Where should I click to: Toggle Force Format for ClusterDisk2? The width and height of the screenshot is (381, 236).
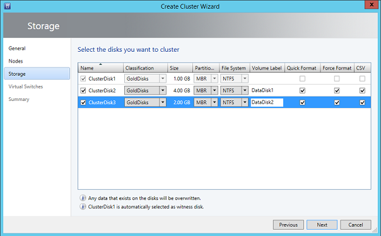[337, 91]
